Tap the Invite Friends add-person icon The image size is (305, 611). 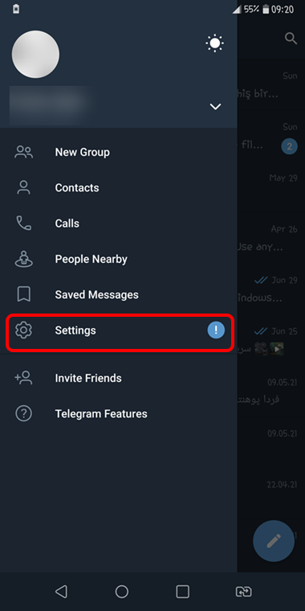[24, 378]
